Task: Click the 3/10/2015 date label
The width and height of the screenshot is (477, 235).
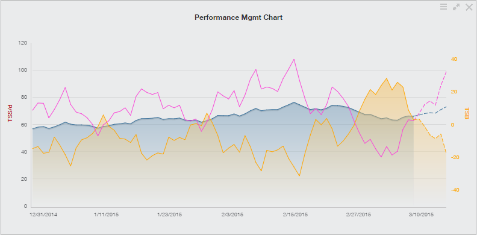Action: (422, 215)
